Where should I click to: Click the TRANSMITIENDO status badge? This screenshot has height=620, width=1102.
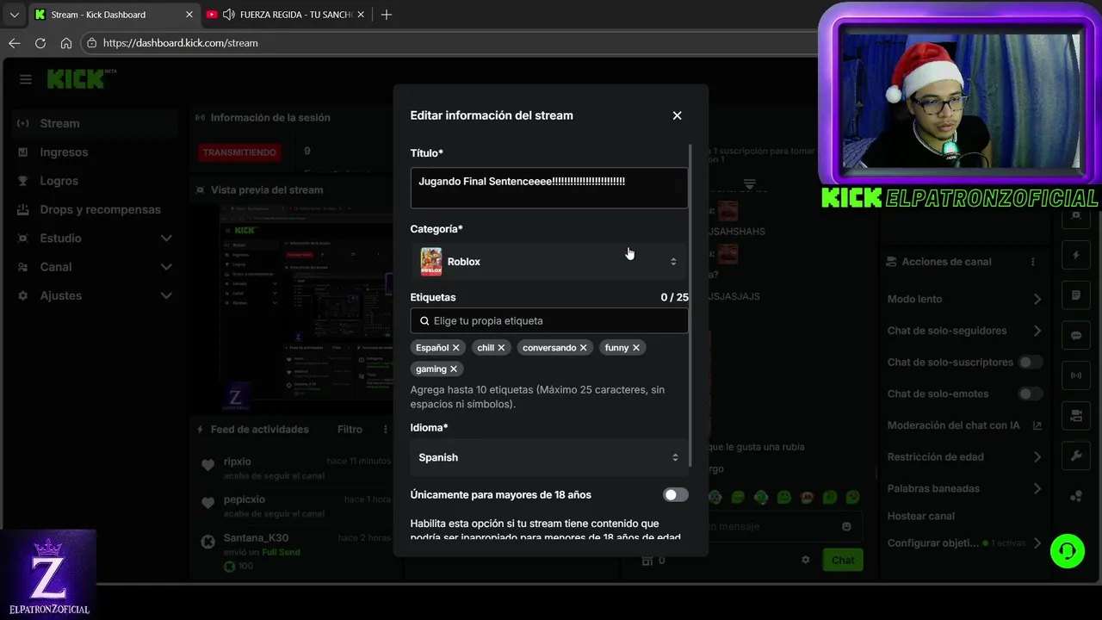tap(239, 152)
